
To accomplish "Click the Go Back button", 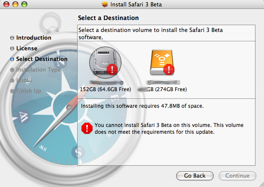I will point(195,176).
